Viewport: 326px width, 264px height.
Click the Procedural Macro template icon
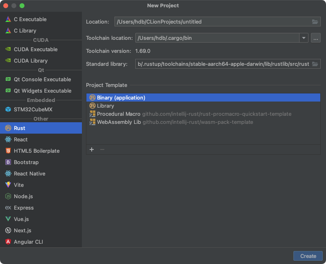pyautogui.click(x=93, y=114)
